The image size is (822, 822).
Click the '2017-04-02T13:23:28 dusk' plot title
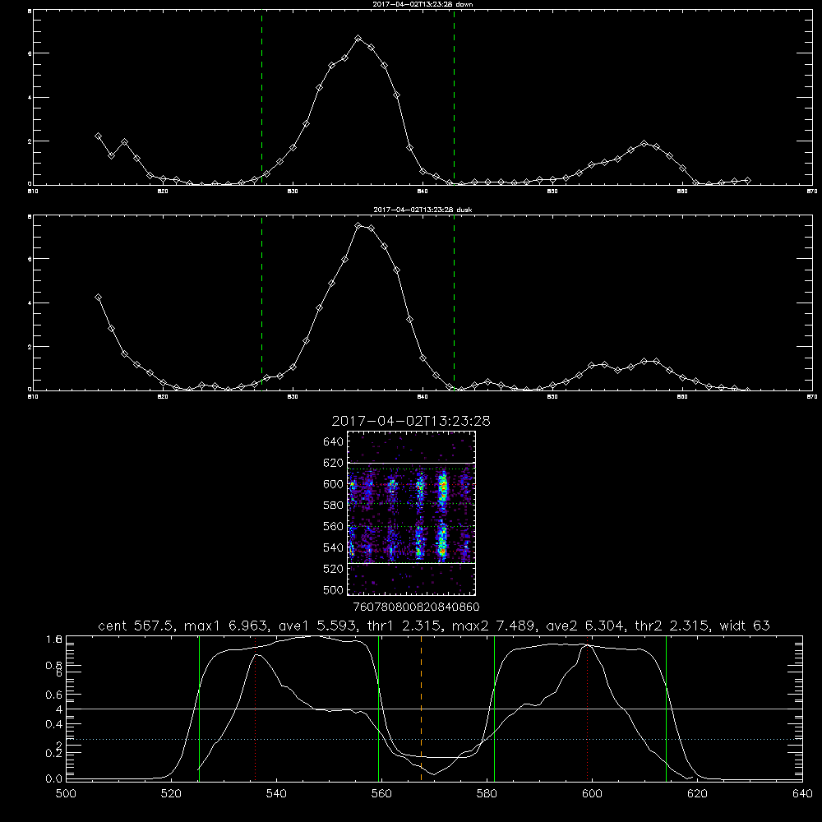[x=423, y=210]
